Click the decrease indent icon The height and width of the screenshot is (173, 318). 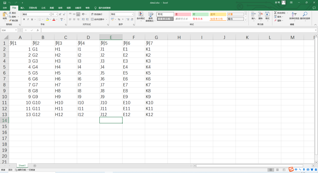coord(83,19)
